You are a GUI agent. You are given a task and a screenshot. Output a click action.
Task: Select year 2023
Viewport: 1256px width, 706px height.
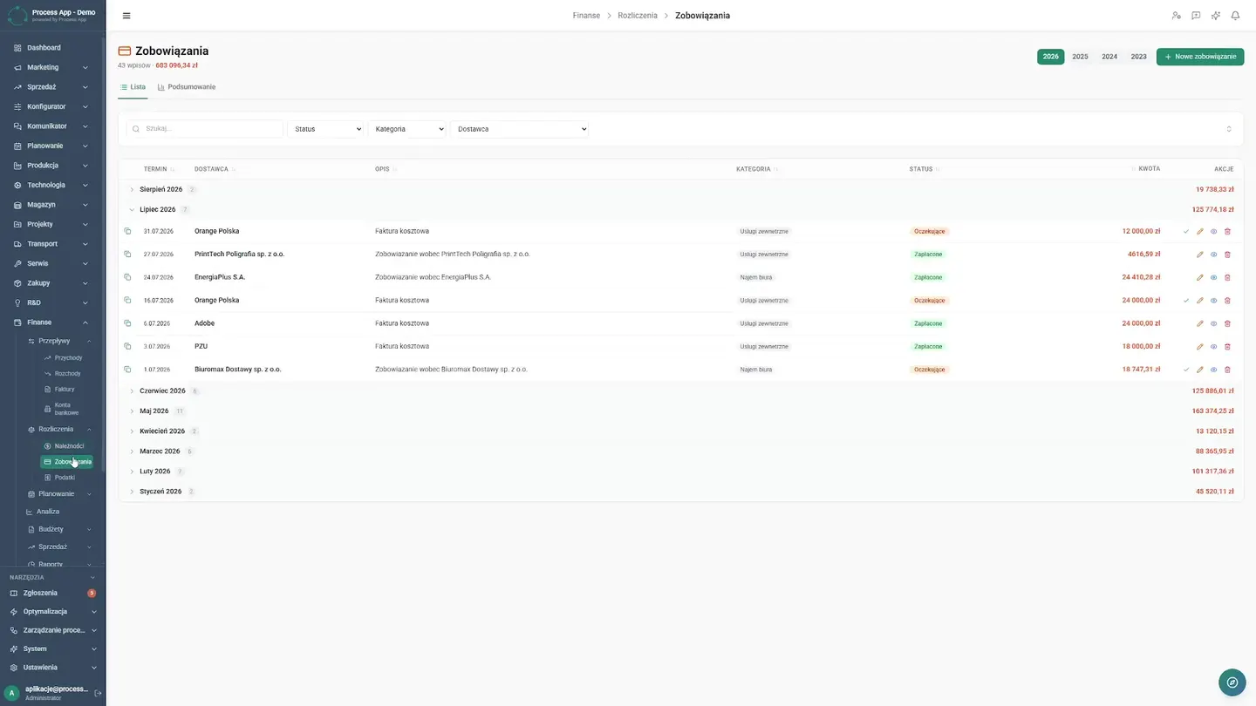pos(1139,57)
